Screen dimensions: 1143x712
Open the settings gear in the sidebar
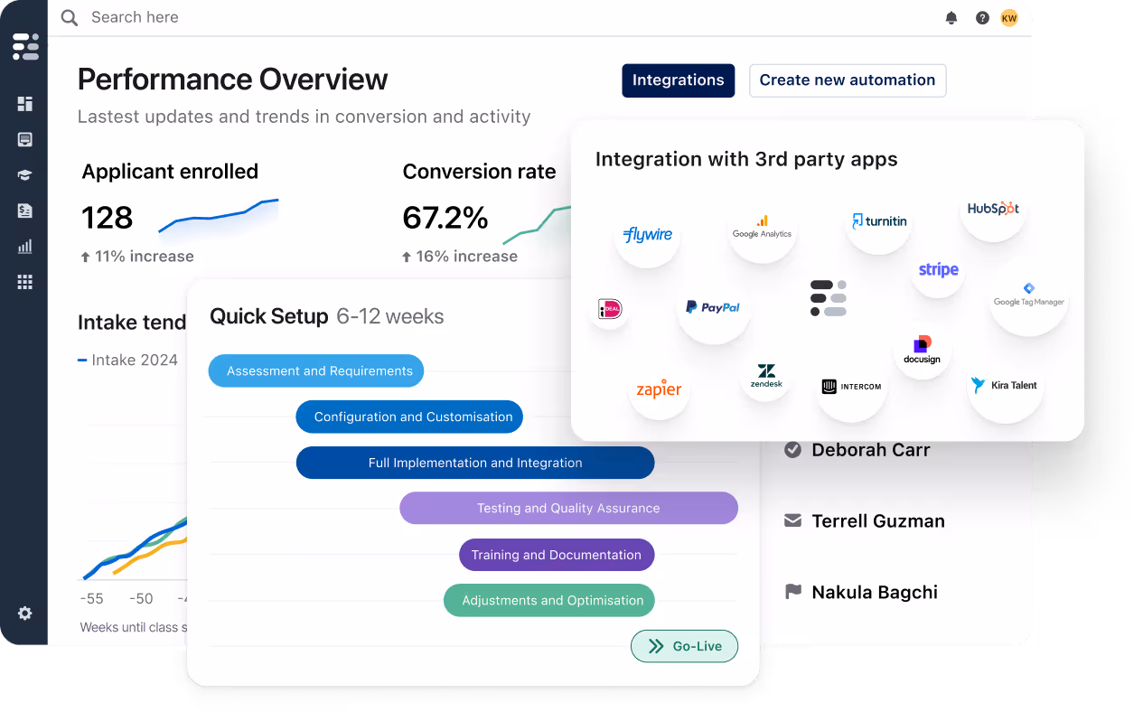(25, 613)
